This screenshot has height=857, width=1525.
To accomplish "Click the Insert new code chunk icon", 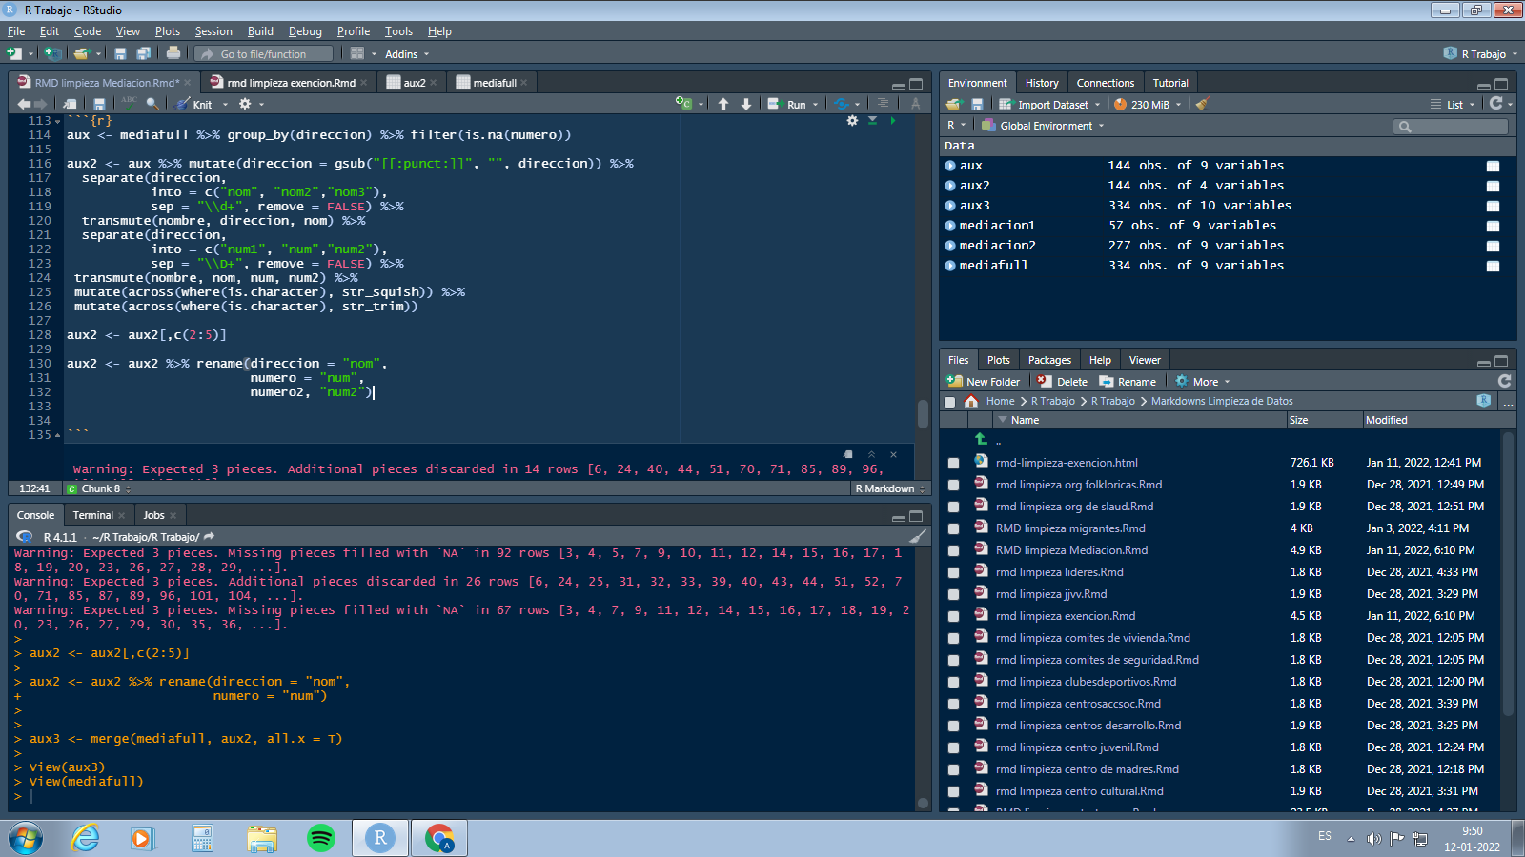I will (683, 103).
